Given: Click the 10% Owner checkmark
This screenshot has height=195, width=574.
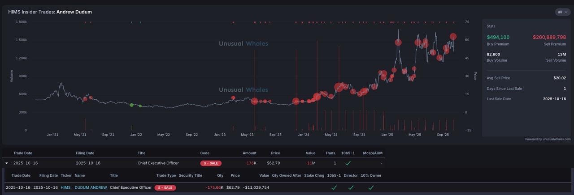Looking at the screenshot, I should (x=371, y=187).
